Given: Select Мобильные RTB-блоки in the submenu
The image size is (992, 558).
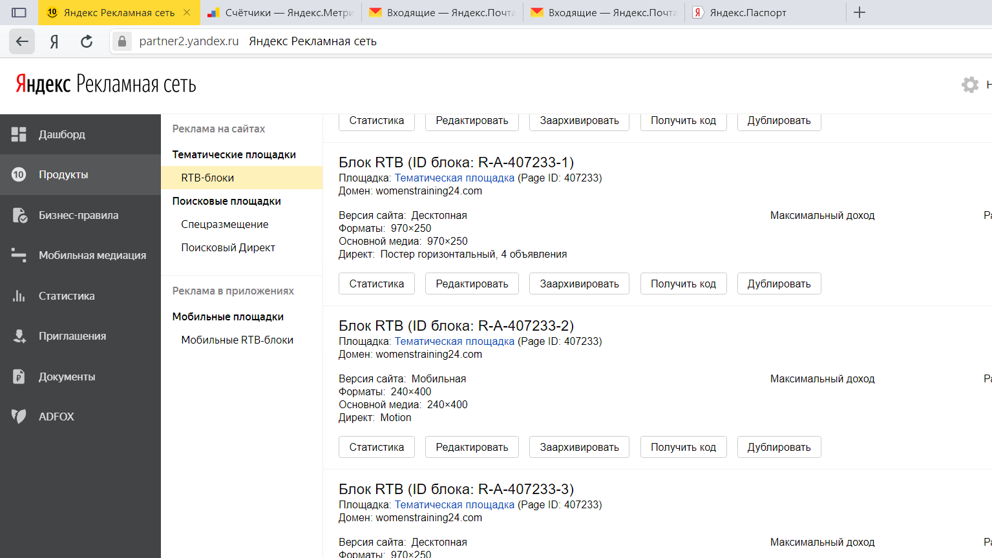Looking at the screenshot, I should point(237,340).
